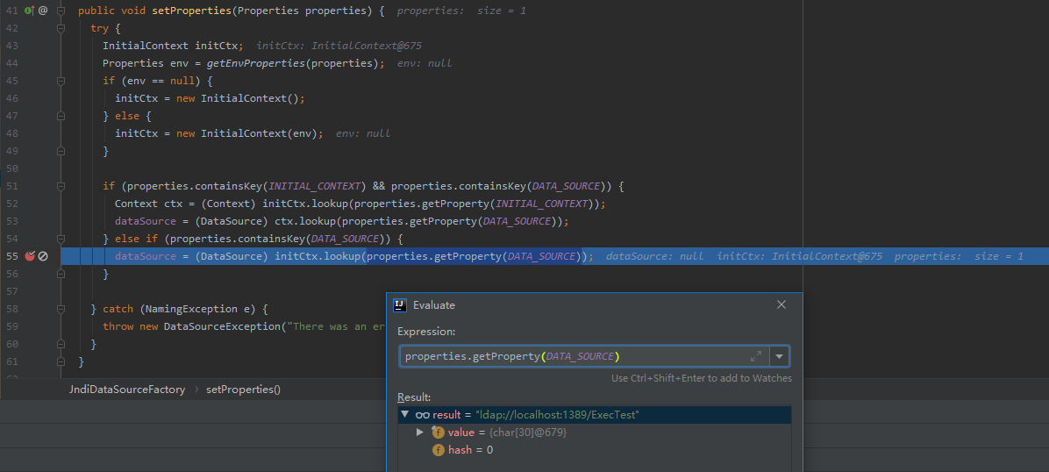Click the field icon next to value
1049x472 pixels.
click(439, 433)
